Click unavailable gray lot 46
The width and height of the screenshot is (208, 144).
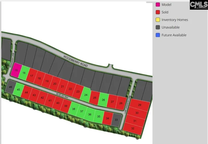(11, 87)
